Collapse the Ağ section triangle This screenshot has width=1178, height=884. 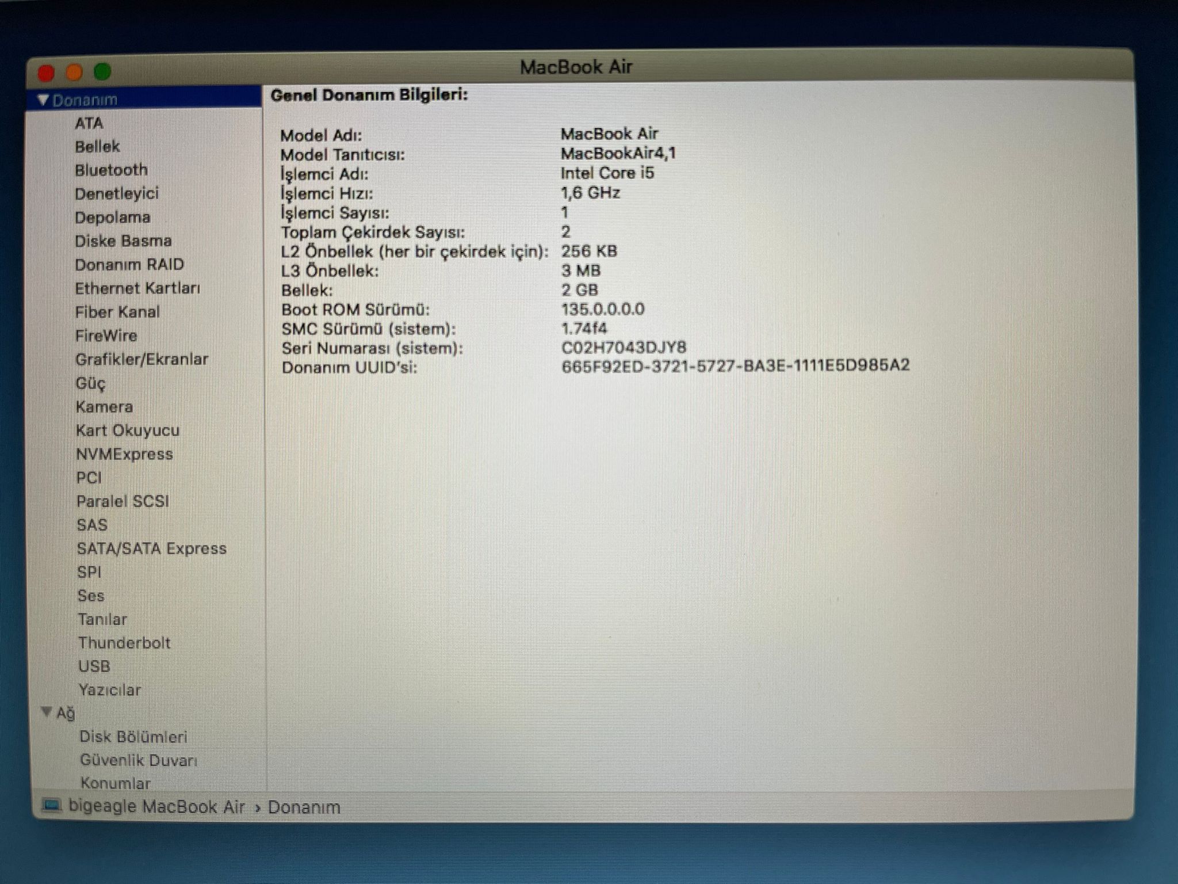[x=47, y=712]
